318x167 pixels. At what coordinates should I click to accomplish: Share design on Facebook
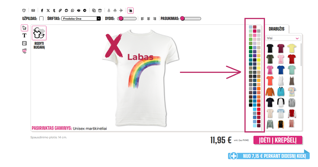click(x=42, y=10)
